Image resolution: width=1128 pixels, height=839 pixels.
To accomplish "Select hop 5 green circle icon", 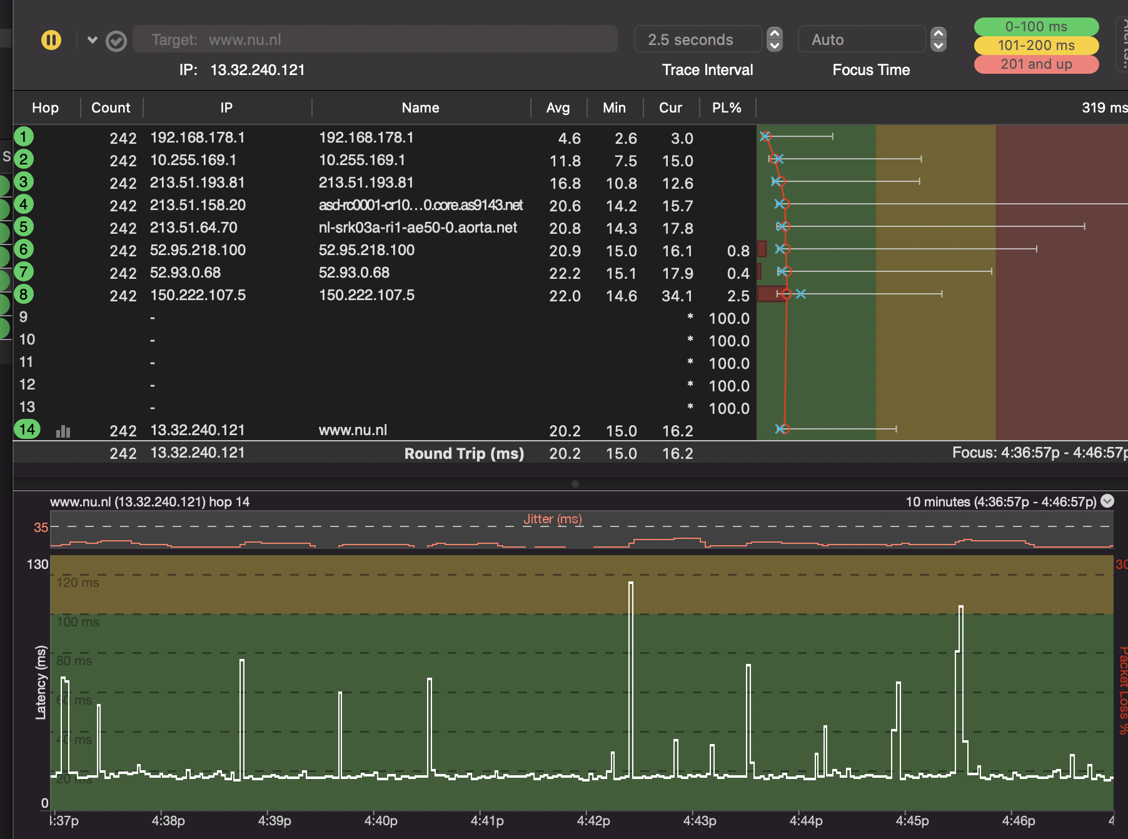I will click(24, 227).
